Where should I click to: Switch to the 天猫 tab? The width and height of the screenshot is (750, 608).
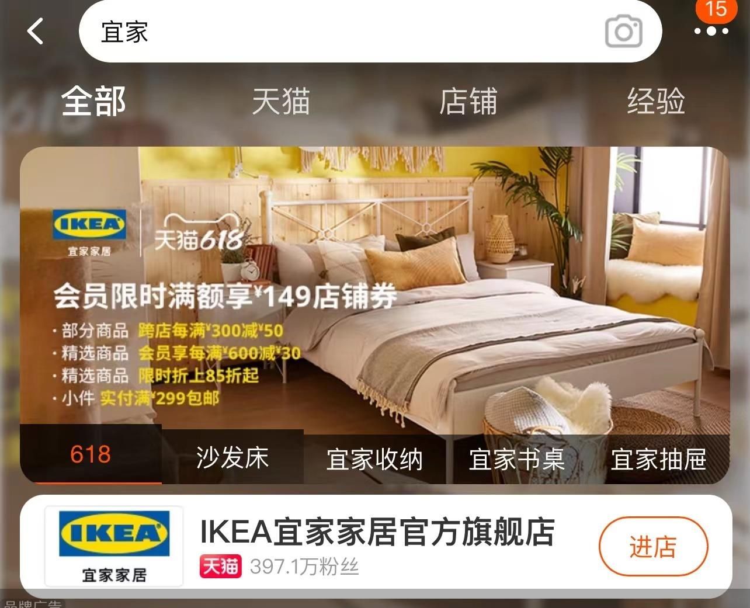tap(281, 101)
